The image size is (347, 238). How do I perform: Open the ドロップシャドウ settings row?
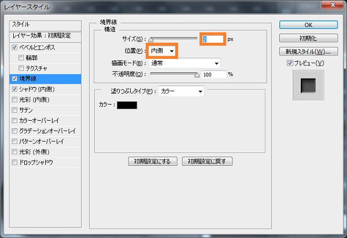pos(45,162)
